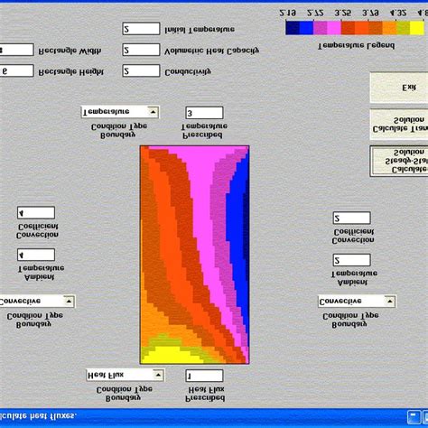
Task: Click the Initial Temperature label
Action: point(200,30)
